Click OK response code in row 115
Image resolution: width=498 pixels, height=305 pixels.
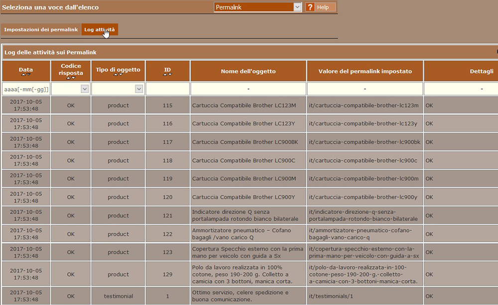71,105
